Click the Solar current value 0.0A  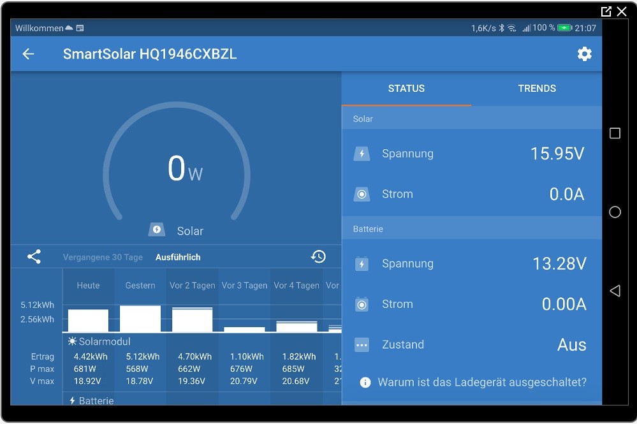pyautogui.click(x=567, y=194)
